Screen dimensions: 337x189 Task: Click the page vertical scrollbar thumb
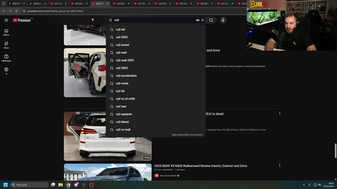point(335,151)
